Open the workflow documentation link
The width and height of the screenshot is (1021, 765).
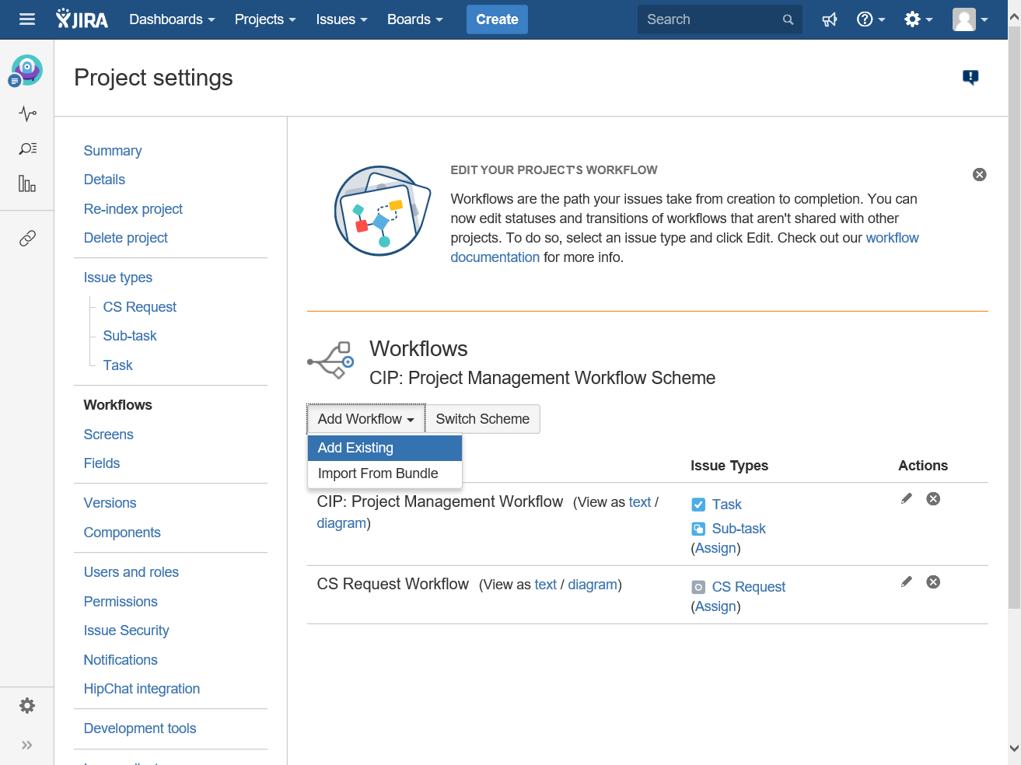click(x=892, y=238)
